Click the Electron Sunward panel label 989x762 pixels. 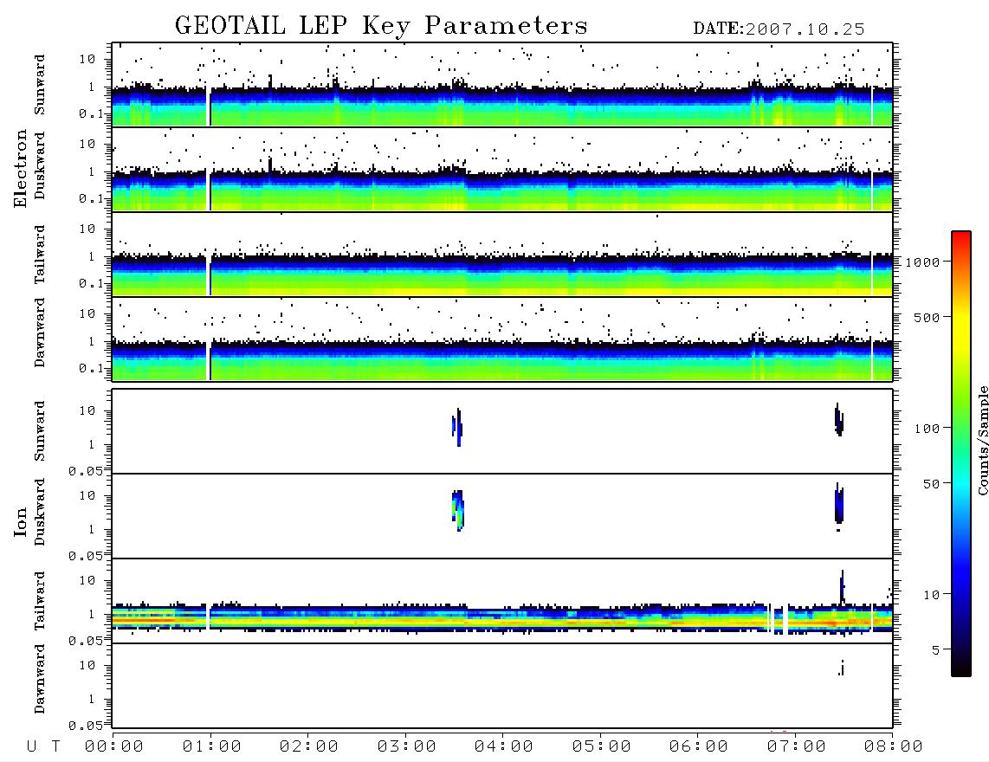pos(40,85)
